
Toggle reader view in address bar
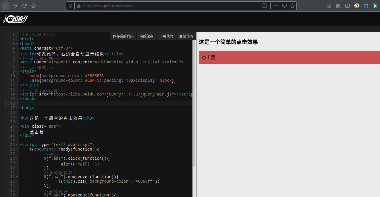[x=265, y=6]
